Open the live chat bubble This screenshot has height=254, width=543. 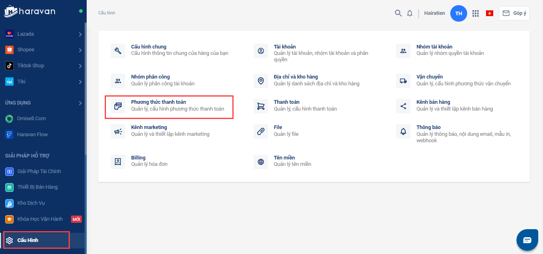coord(527,240)
